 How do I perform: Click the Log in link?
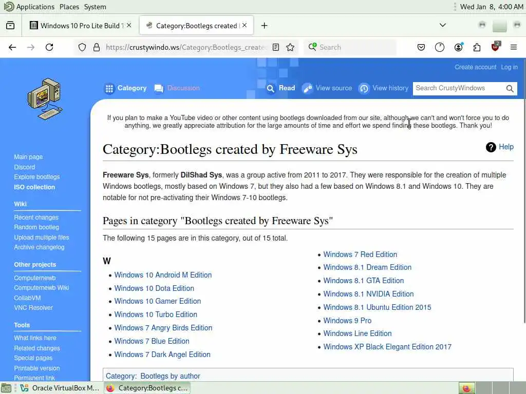(x=509, y=67)
